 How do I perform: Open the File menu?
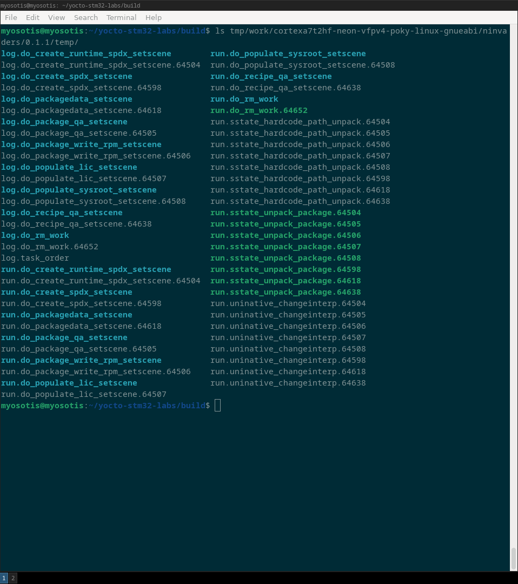[x=11, y=17]
